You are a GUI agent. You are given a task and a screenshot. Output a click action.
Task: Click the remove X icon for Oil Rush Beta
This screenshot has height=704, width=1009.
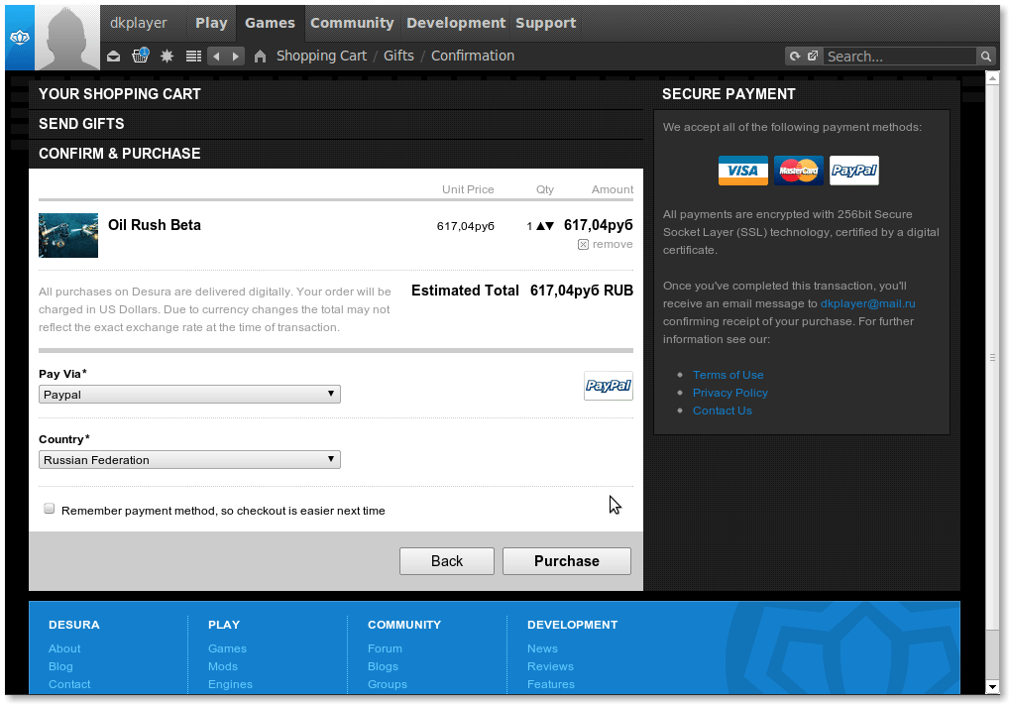583,245
